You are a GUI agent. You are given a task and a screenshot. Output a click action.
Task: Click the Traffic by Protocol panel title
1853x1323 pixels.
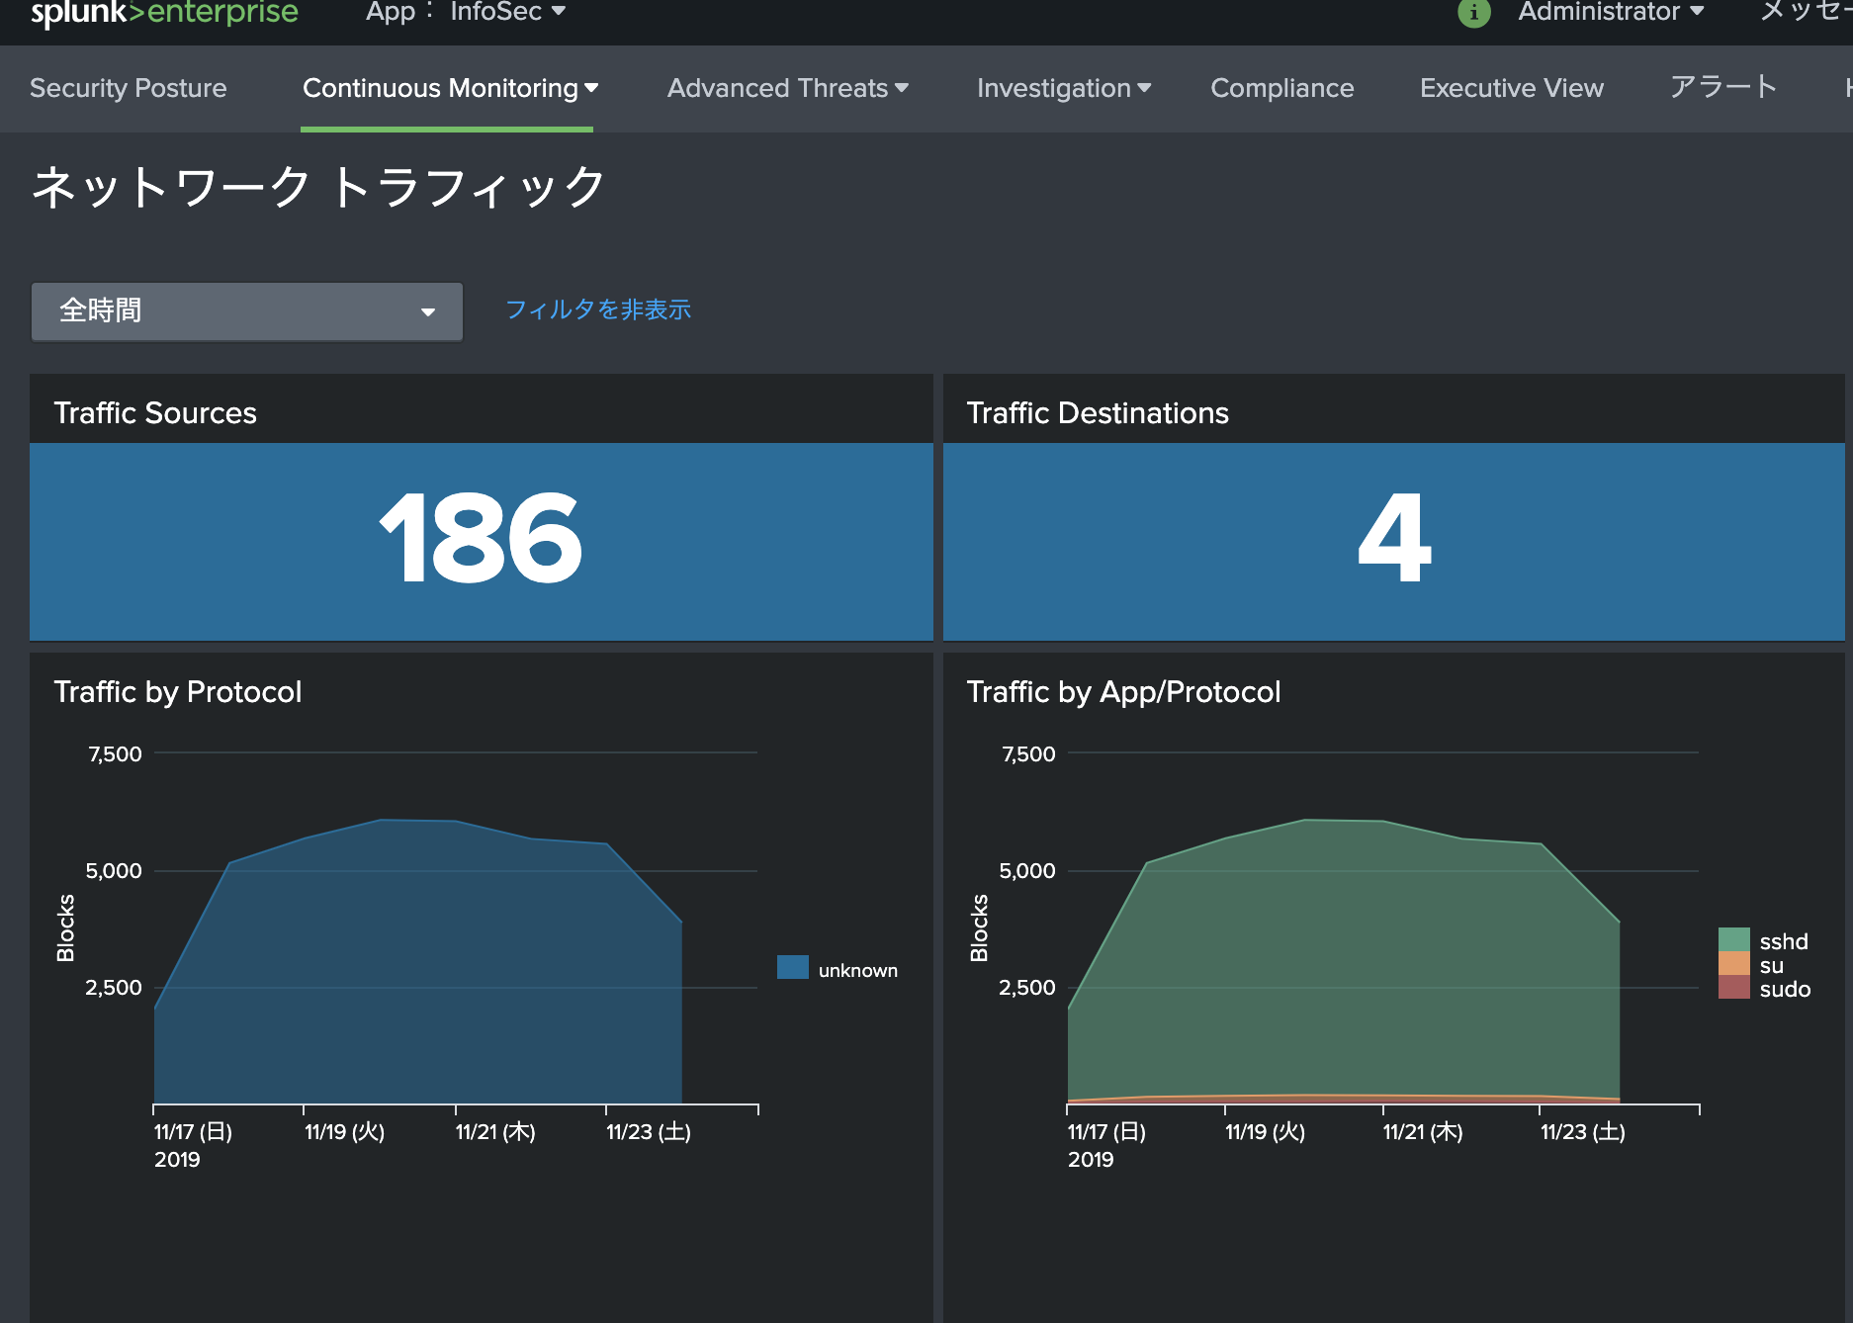tap(178, 691)
